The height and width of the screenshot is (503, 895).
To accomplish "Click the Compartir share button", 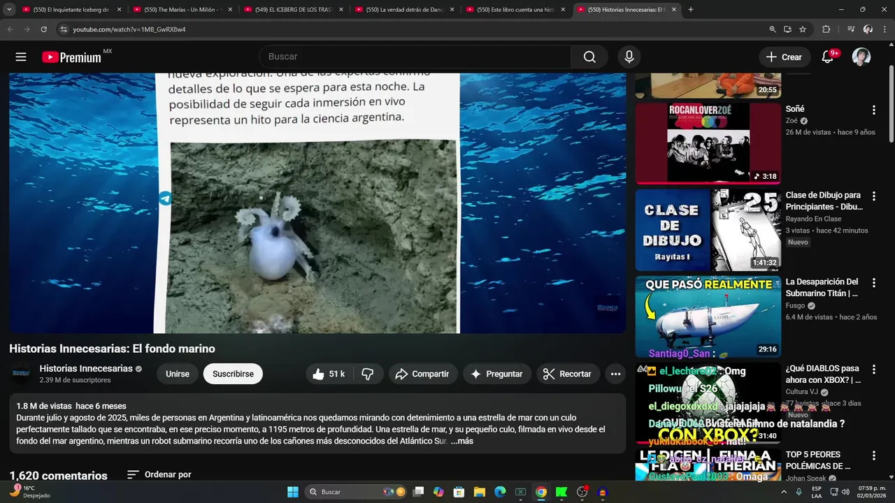I will point(422,374).
